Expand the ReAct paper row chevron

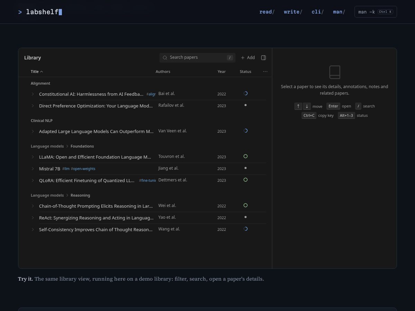point(33,218)
